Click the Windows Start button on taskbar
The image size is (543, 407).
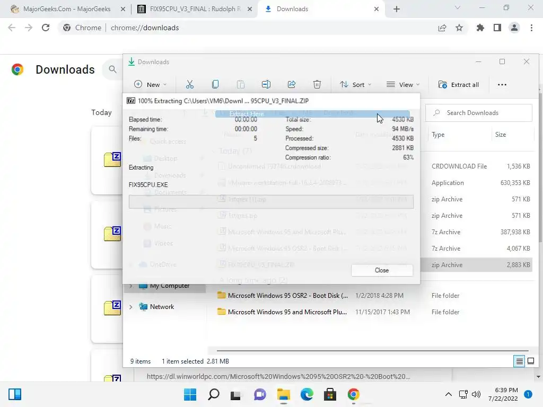(190, 394)
